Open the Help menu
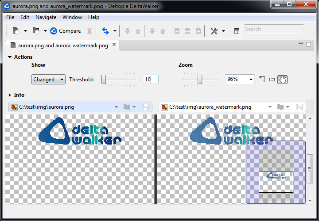Viewport: 319px width, 221px height. click(93, 17)
